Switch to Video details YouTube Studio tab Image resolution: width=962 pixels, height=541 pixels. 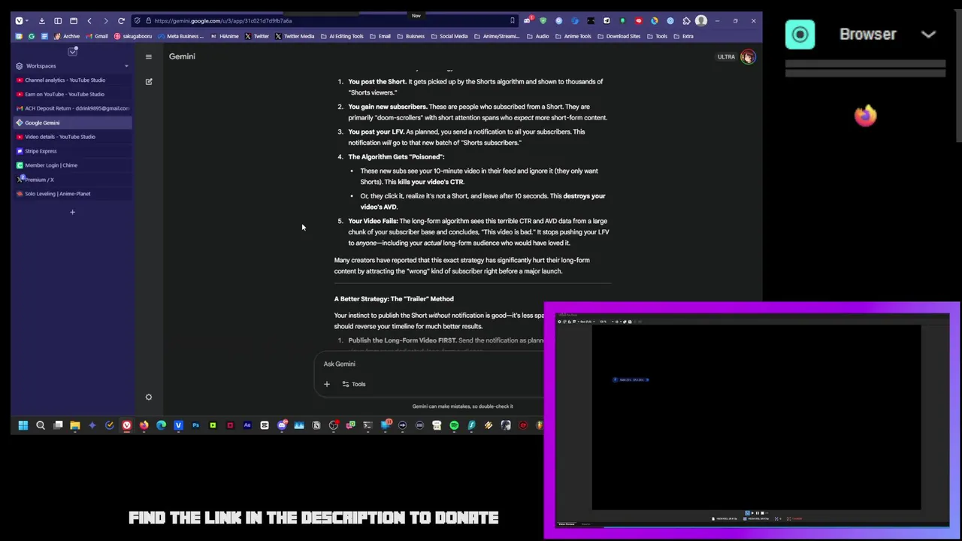coord(72,137)
